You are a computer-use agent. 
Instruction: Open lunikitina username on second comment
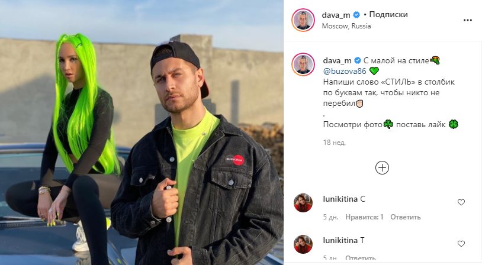coord(340,240)
